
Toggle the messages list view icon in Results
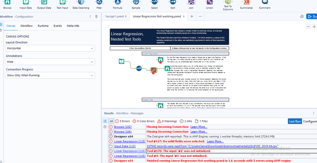[105, 121]
